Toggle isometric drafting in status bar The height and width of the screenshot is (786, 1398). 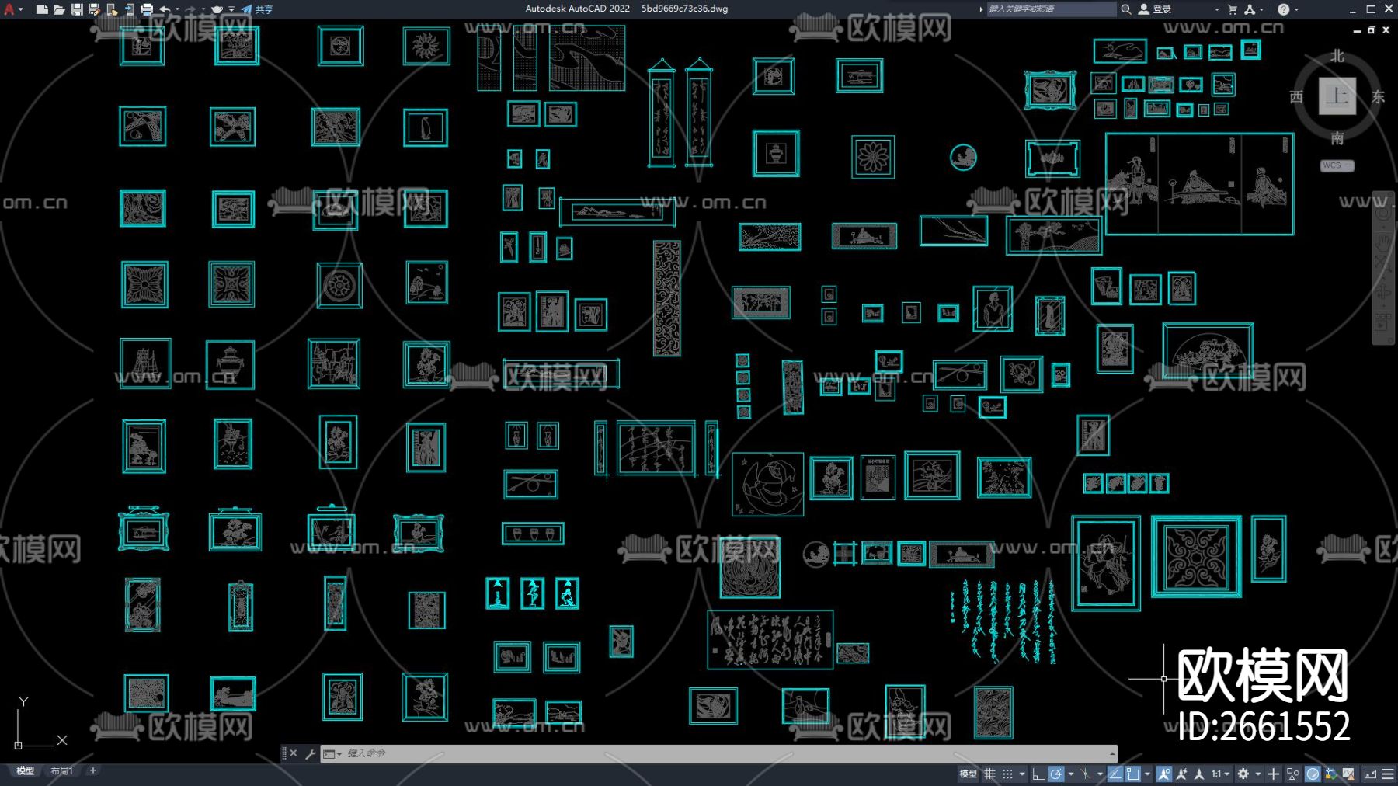tap(1085, 774)
